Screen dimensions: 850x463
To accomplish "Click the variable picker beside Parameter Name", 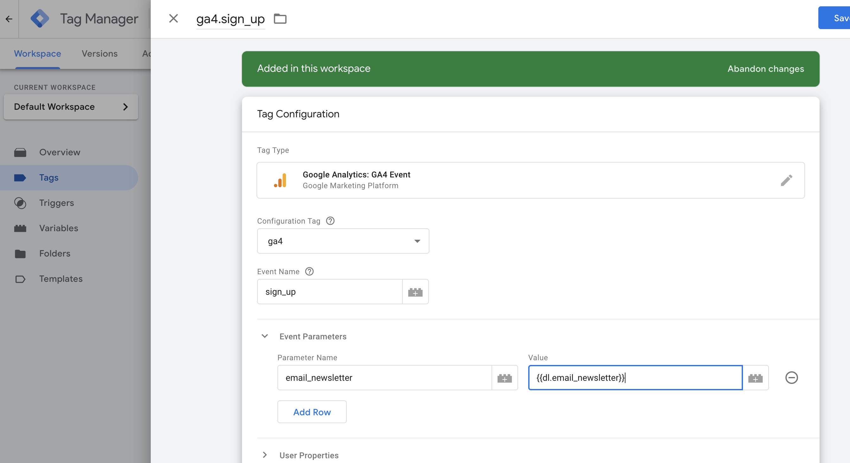I will [x=504, y=378].
